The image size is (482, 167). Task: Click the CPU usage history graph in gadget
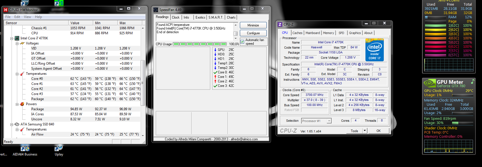[449, 65]
